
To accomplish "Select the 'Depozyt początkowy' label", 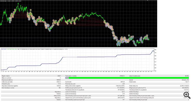I will (7, 80).
